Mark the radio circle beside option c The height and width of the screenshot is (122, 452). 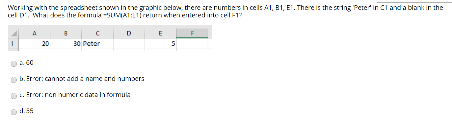[14, 96]
